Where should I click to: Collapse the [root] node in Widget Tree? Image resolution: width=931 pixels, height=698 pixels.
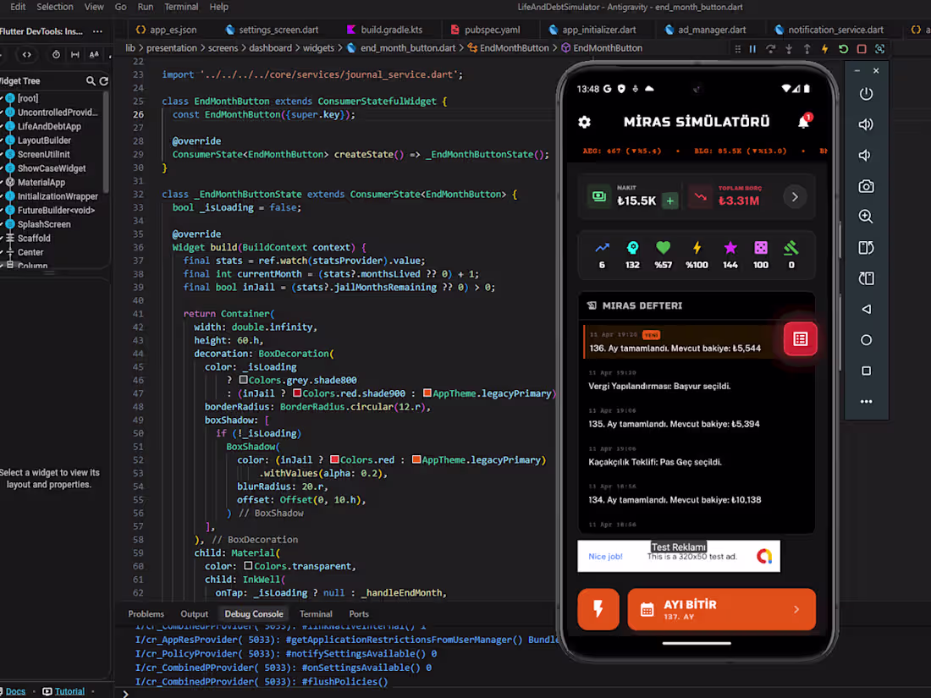(2, 98)
